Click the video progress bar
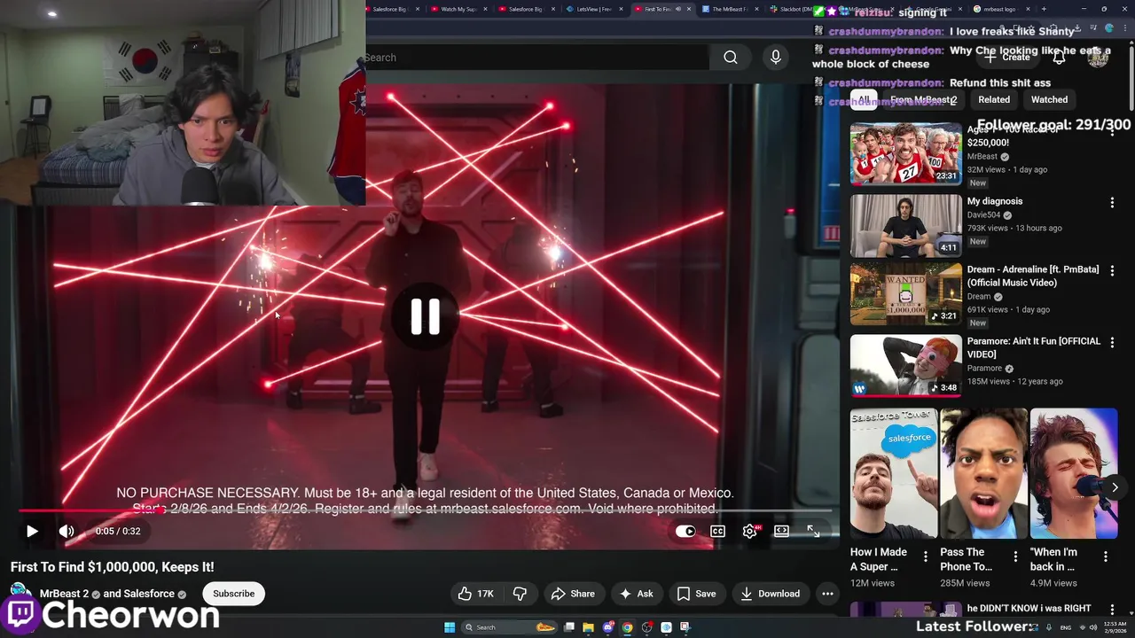1135x638 pixels. [x=426, y=510]
